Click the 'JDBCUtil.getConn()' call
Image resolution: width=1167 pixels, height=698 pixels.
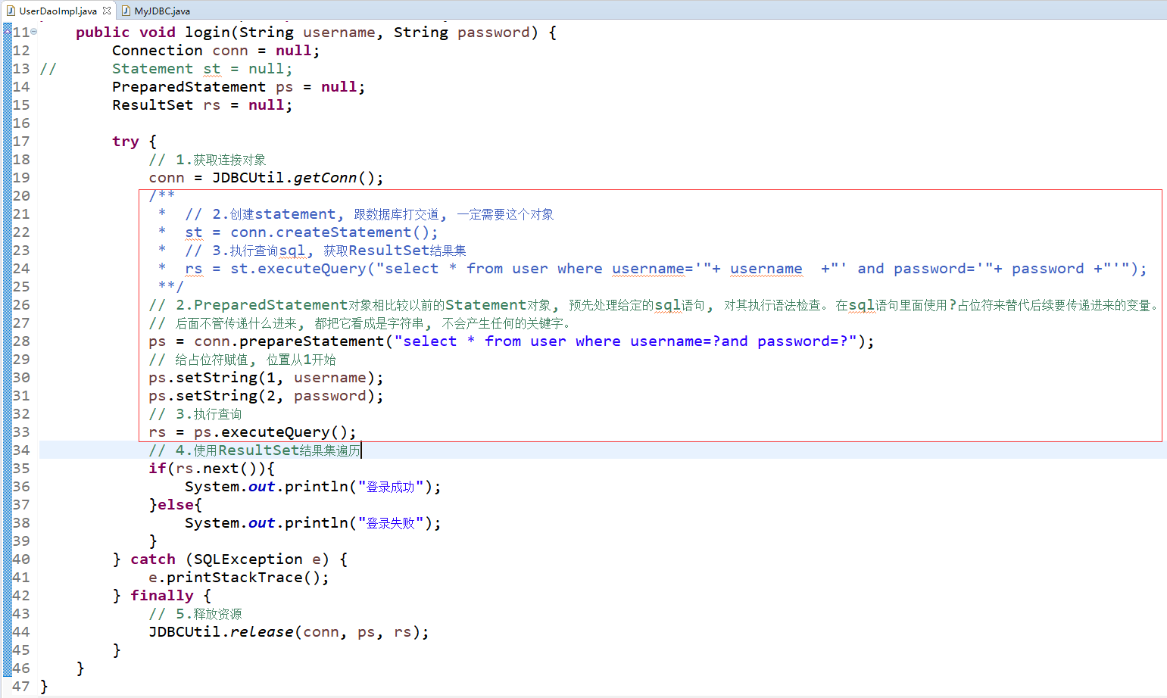pyautogui.click(x=293, y=178)
